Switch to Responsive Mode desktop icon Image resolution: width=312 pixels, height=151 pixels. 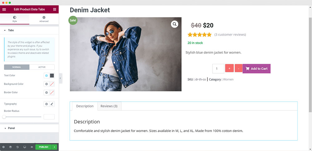click(25, 147)
